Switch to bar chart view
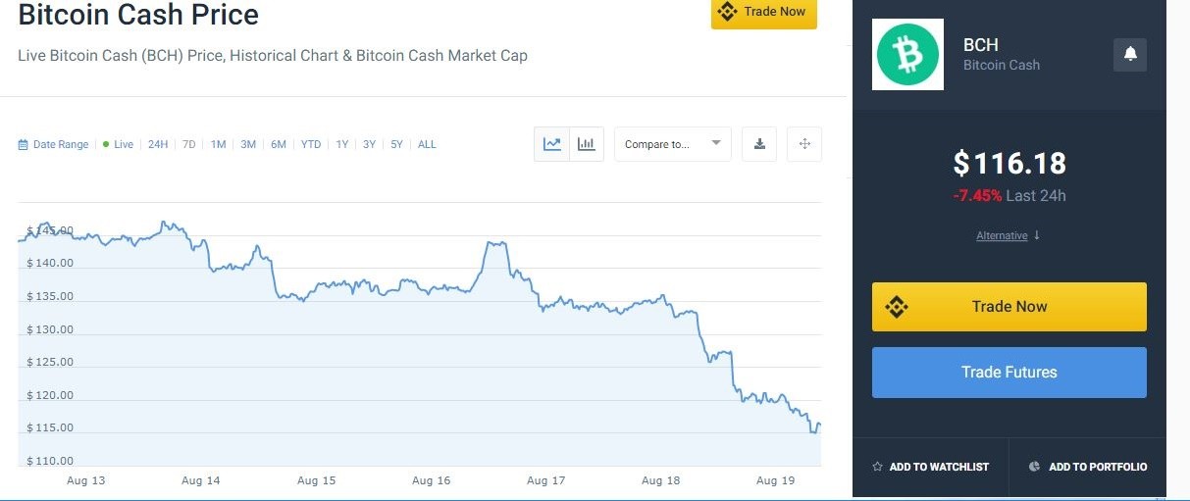The width and height of the screenshot is (1190, 501). point(587,144)
